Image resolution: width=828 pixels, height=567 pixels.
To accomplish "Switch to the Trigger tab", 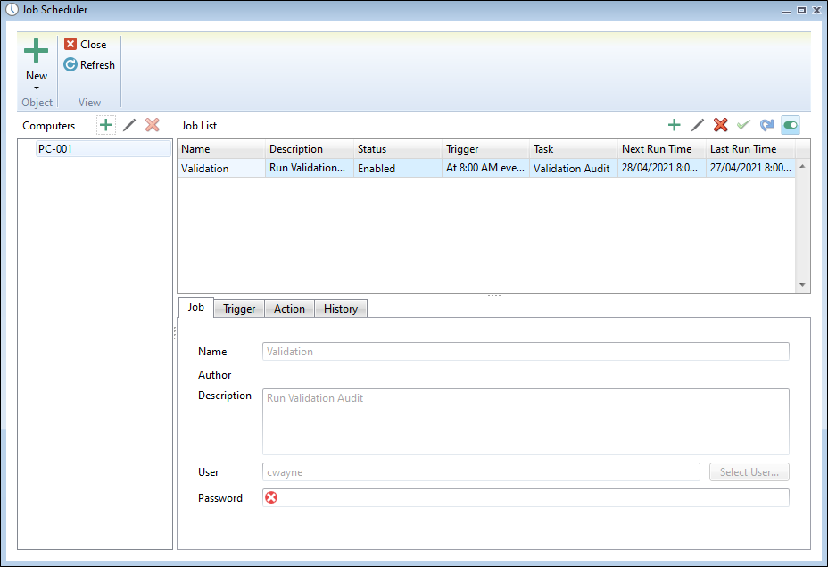I will click(x=239, y=309).
